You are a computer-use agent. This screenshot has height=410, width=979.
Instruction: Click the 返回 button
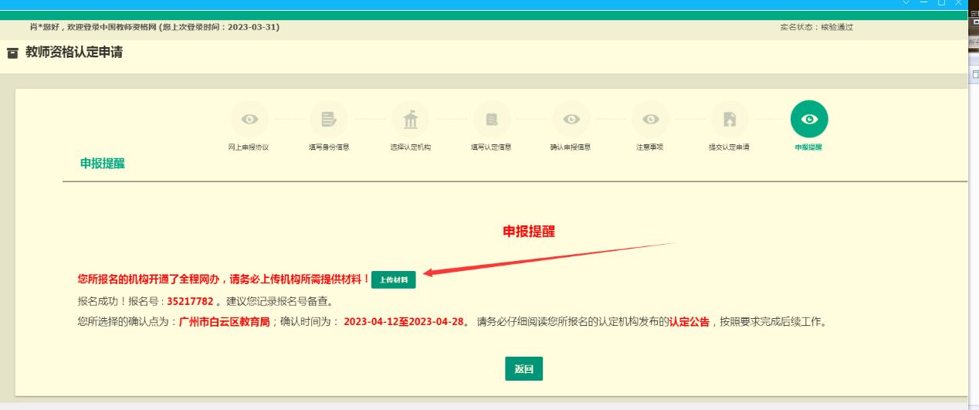click(x=523, y=369)
